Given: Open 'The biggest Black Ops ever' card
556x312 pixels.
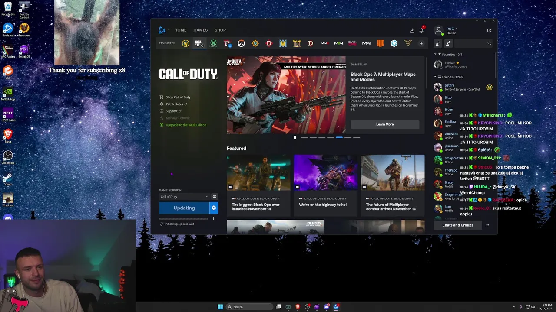Looking at the screenshot, I should (258, 185).
